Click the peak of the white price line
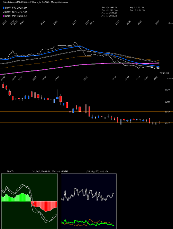Viewport: 173px width, 229px height. coord(75,42)
